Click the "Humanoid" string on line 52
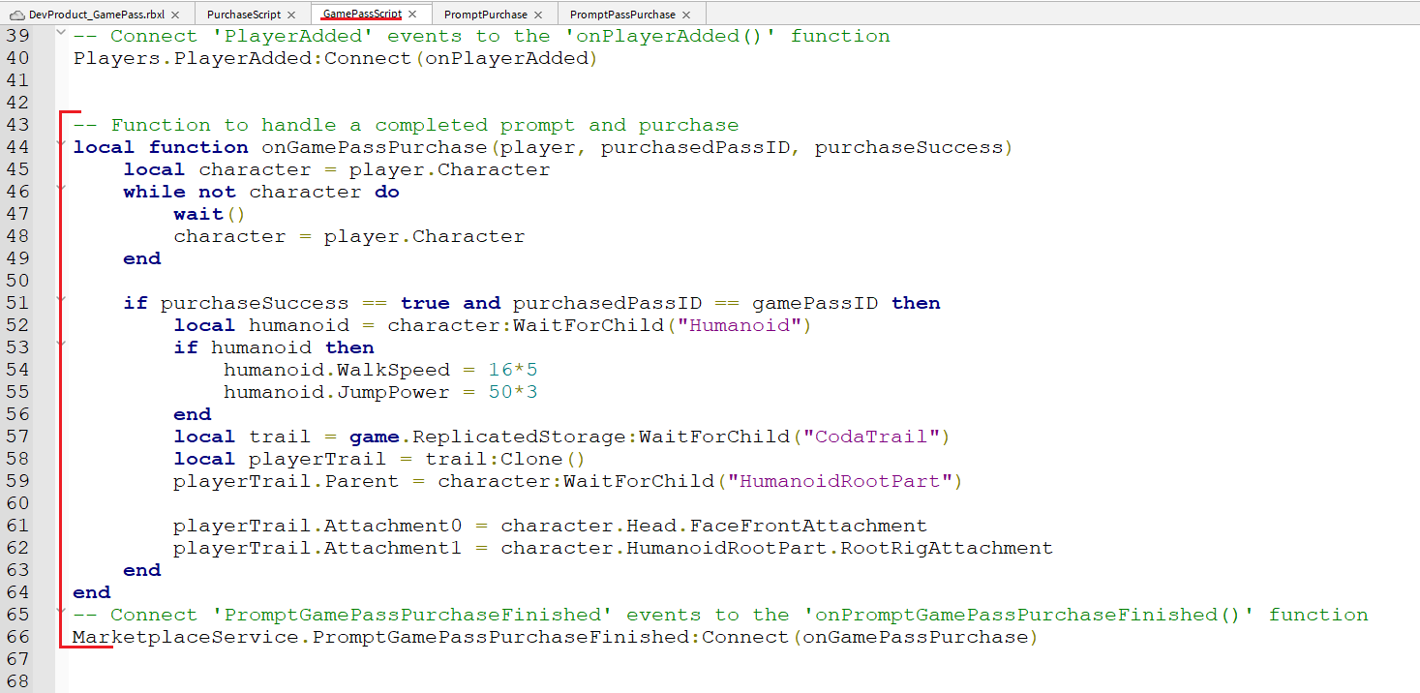The image size is (1420, 693). 739,325
